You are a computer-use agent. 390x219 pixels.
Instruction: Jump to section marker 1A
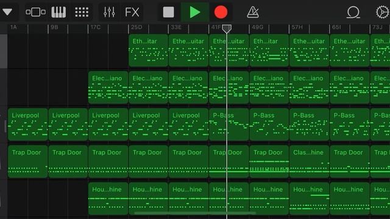[x=13, y=27]
